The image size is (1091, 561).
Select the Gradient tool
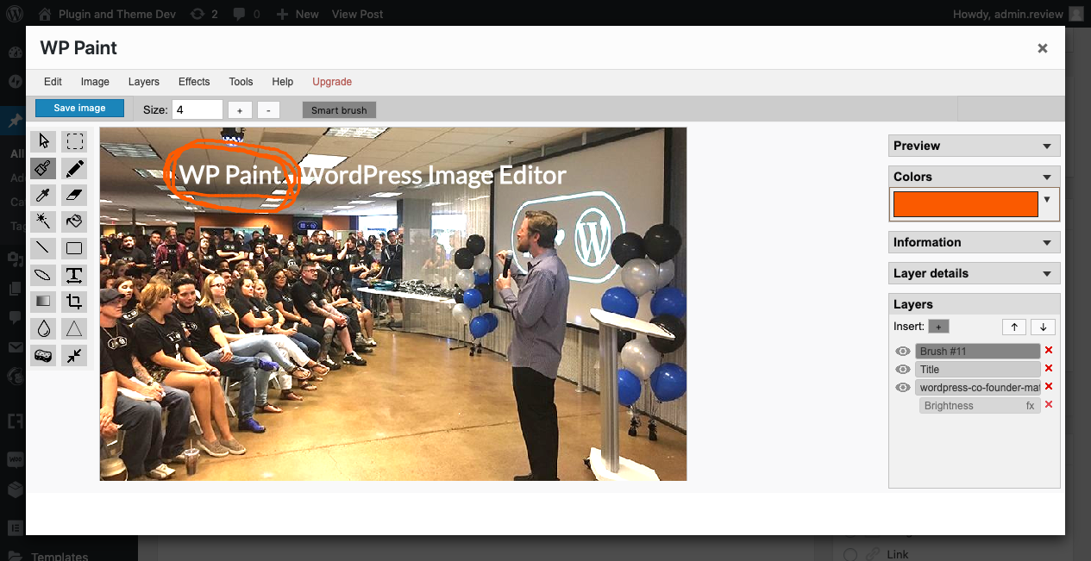pyautogui.click(x=43, y=301)
